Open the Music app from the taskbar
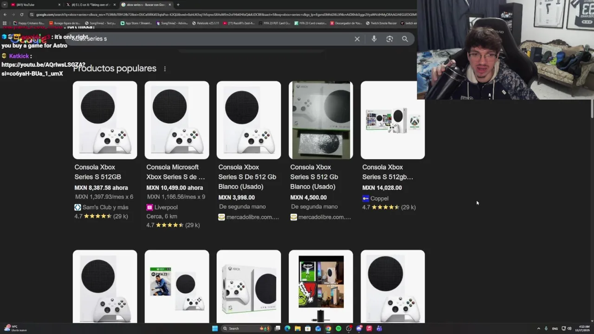 point(369,328)
